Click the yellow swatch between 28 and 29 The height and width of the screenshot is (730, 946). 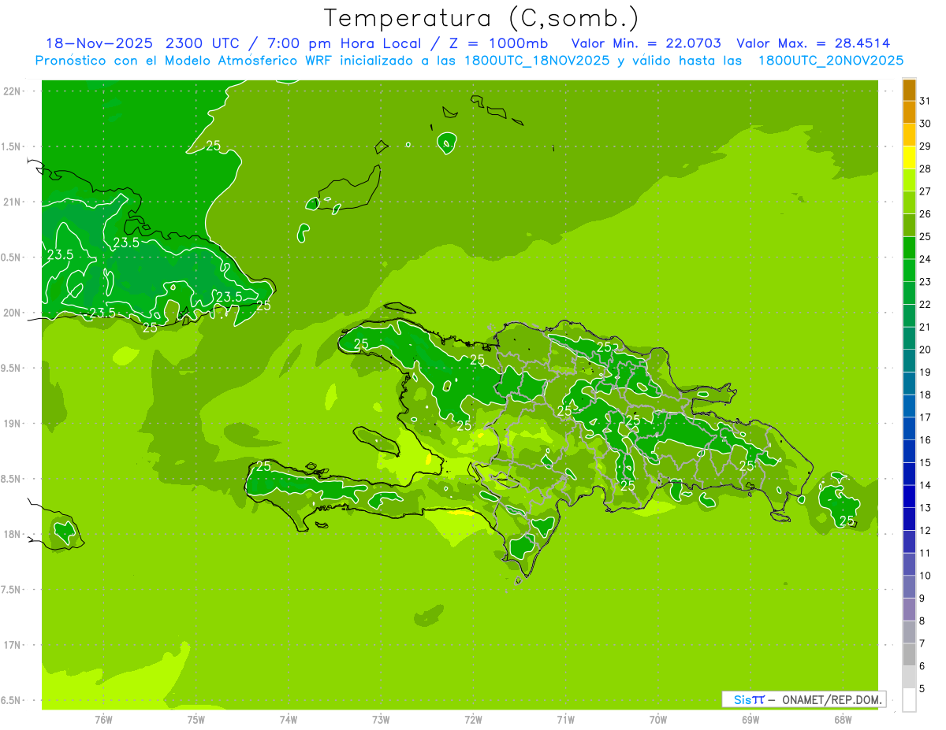[909, 157]
